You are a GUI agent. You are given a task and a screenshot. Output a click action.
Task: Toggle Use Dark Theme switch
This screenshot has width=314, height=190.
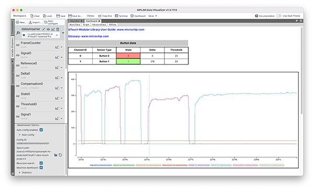point(278,16)
